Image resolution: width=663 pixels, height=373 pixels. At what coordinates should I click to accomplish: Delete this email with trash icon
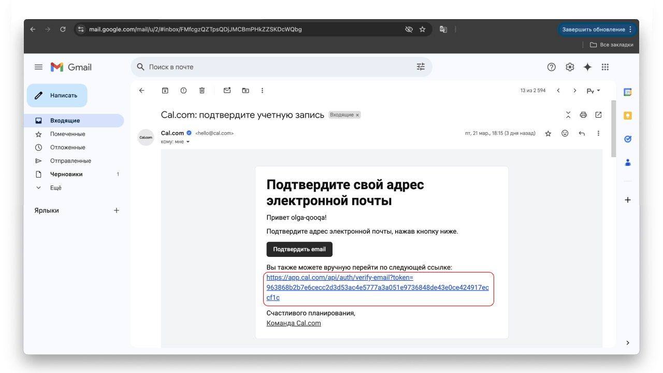coord(202,90)
